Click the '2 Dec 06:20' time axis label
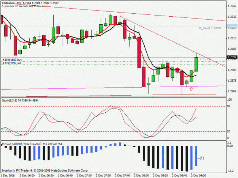Image resolution: width=238 pixels, height=178 pixels. coord(46,176)
